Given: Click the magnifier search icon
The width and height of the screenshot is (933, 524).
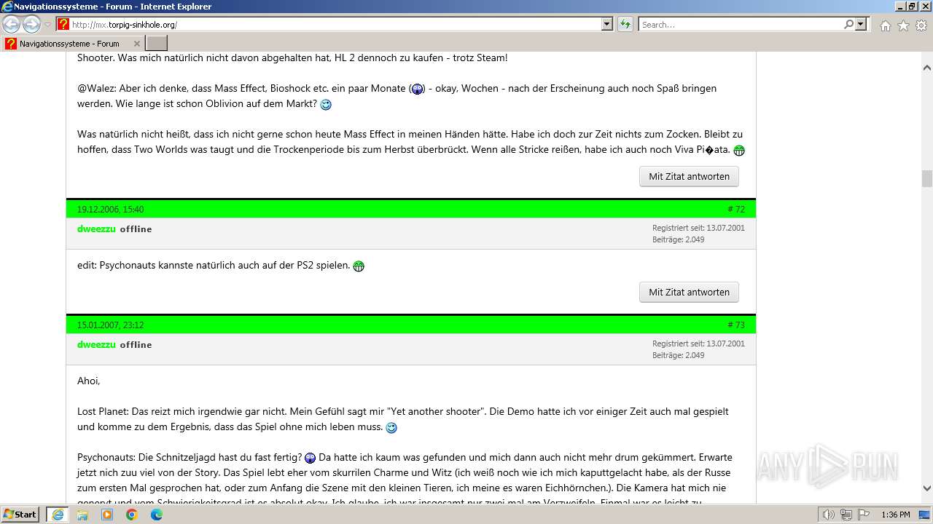Looking at the screenshot, I should click(848, 24).
